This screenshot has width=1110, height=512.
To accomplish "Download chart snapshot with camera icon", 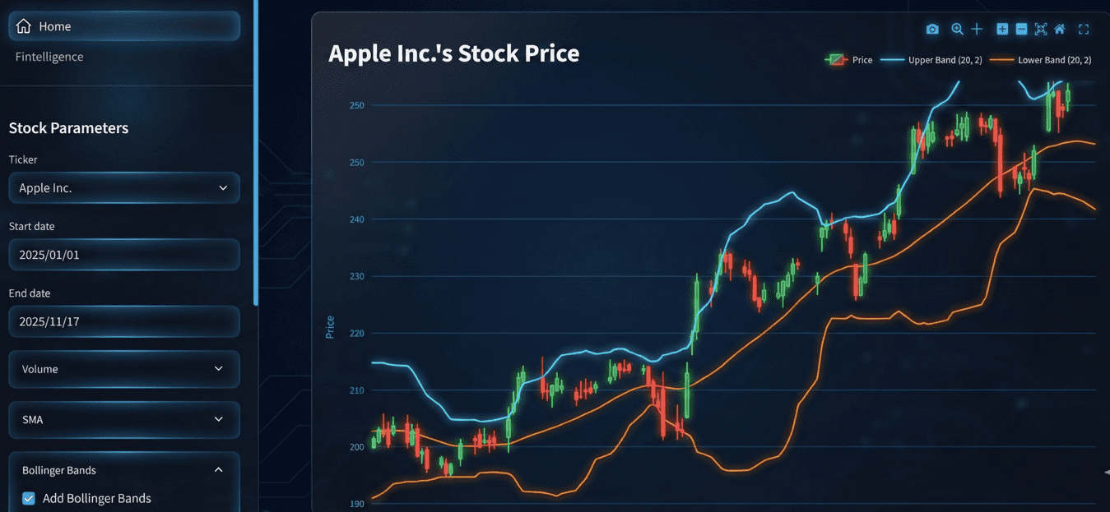I will coord(932,30).
